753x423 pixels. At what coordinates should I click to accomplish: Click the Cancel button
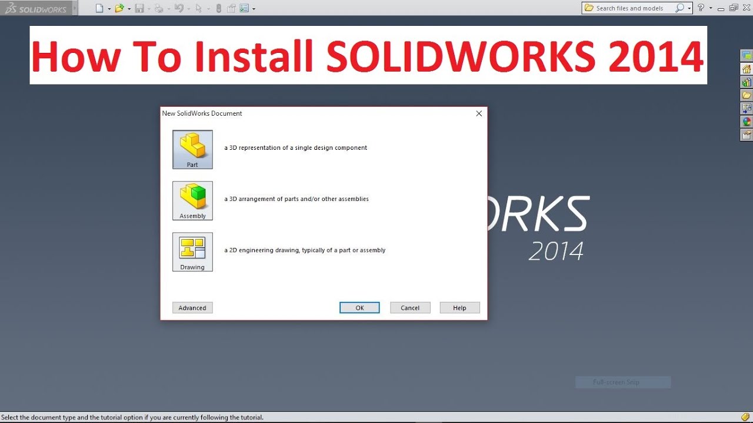(x=410, y=308)
